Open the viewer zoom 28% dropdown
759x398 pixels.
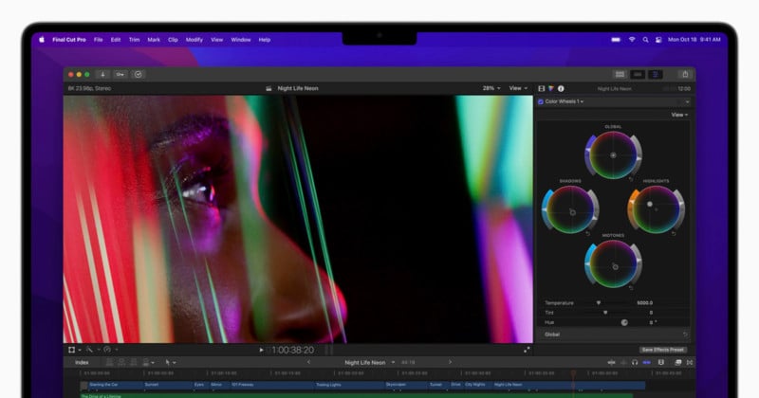tap(491, 88)
